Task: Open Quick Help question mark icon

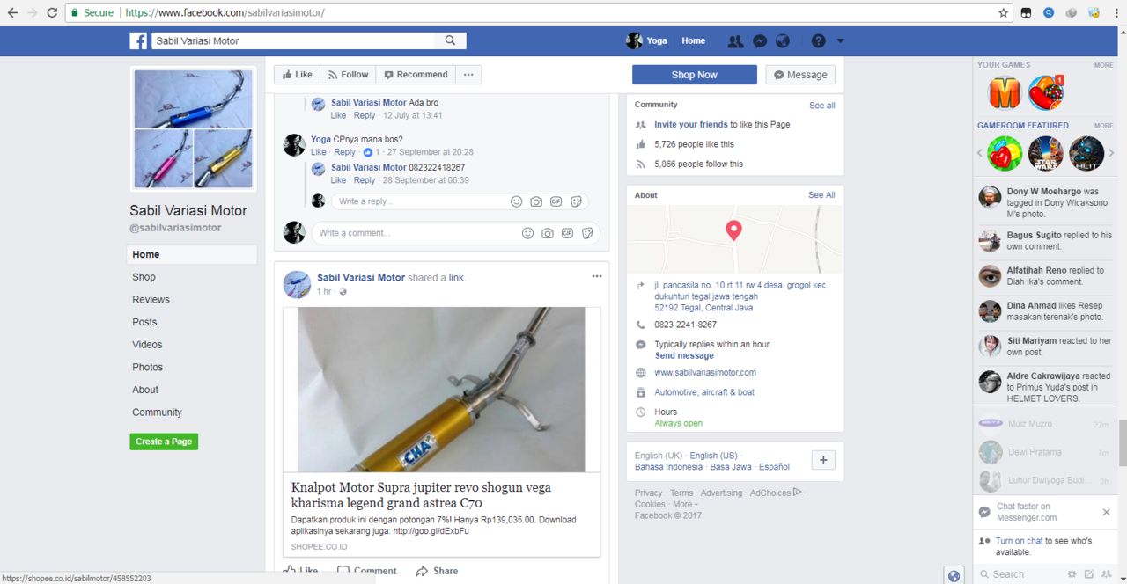Action: pos(818,41)
